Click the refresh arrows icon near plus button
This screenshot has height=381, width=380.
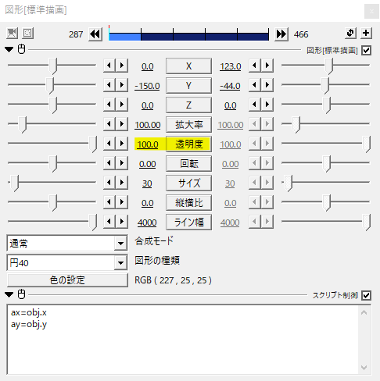click(x=350, y=33)
